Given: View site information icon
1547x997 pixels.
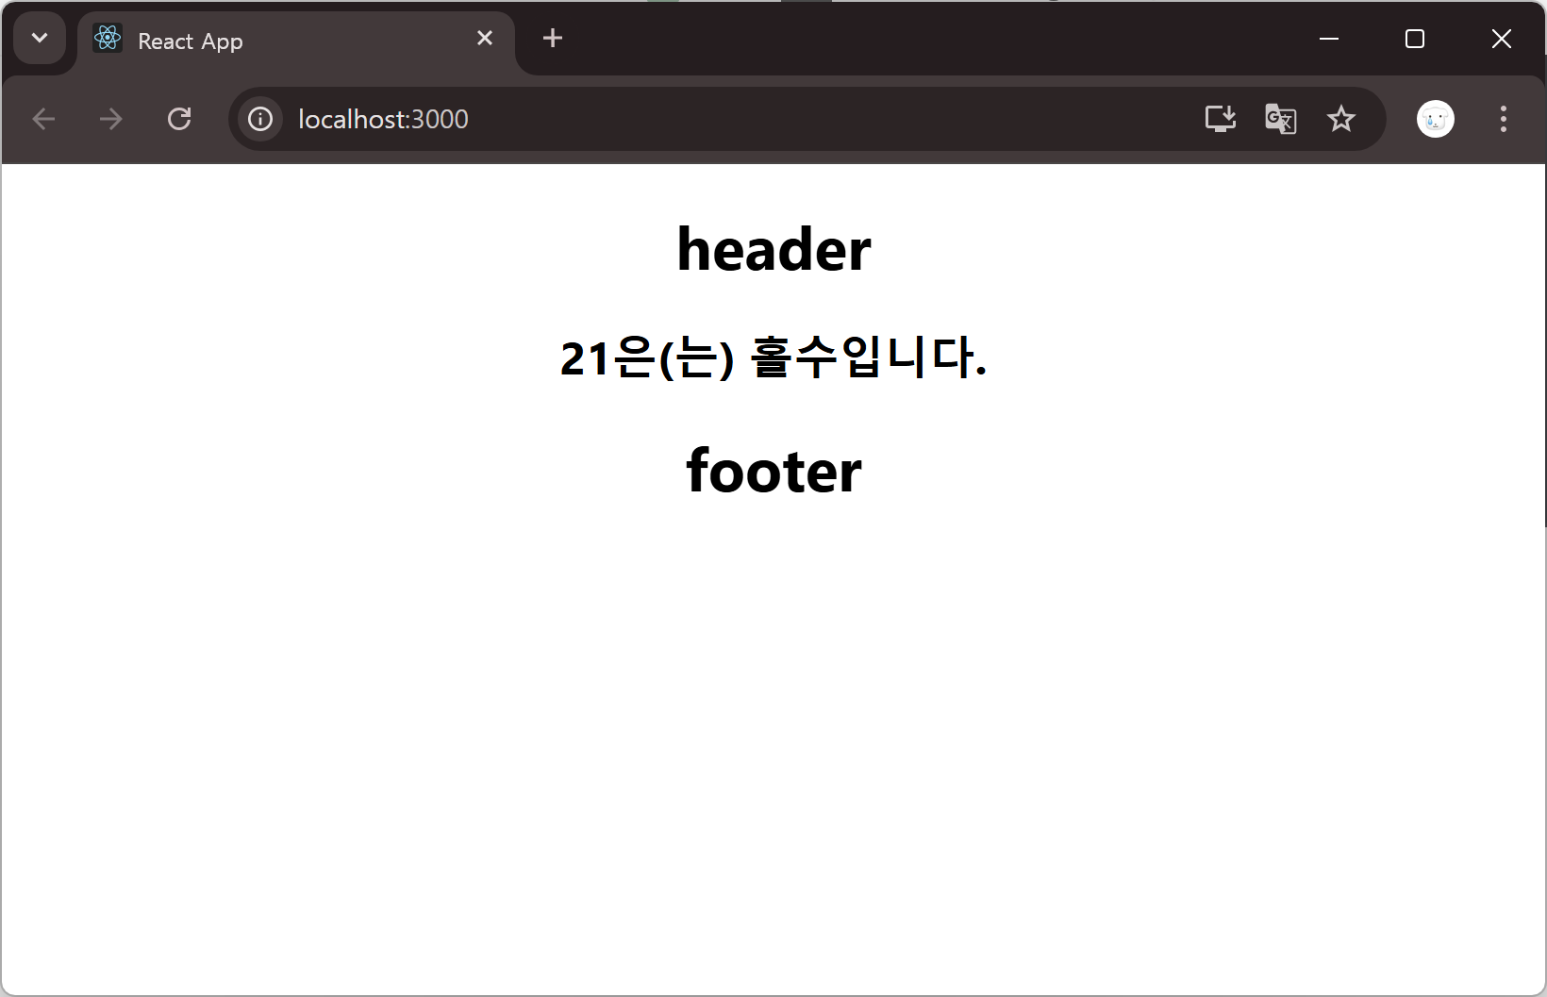Looking at the screenshot, I should point(260,119).
